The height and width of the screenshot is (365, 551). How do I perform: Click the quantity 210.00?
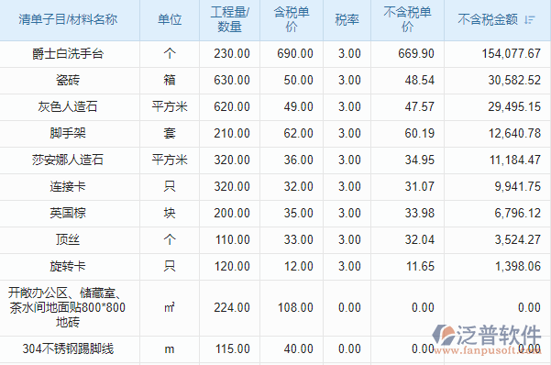232,133
